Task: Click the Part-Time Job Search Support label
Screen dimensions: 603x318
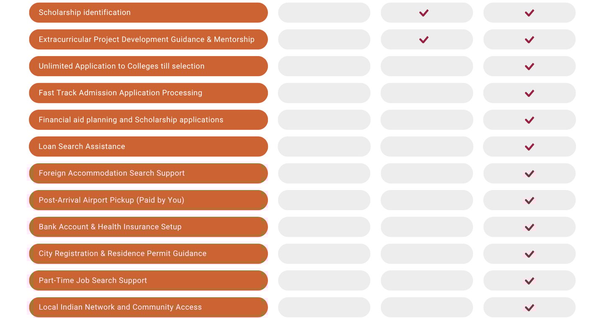Action: point(93,280)
